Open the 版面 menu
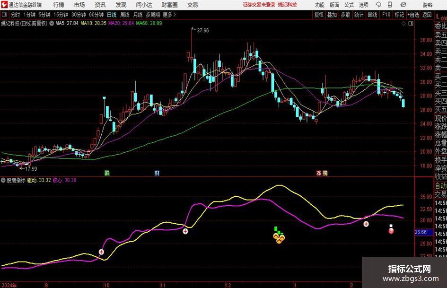The width and height of the screenshot is (447, 288). click(x=334, y=5)
